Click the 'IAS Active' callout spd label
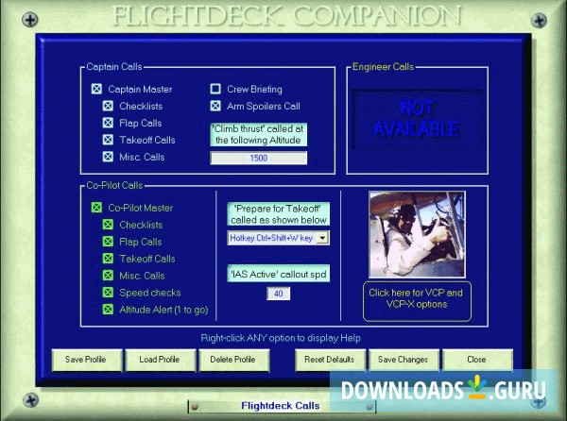Image resolution: width=567 pixels, height=421 pixels. tap(278, 274)
